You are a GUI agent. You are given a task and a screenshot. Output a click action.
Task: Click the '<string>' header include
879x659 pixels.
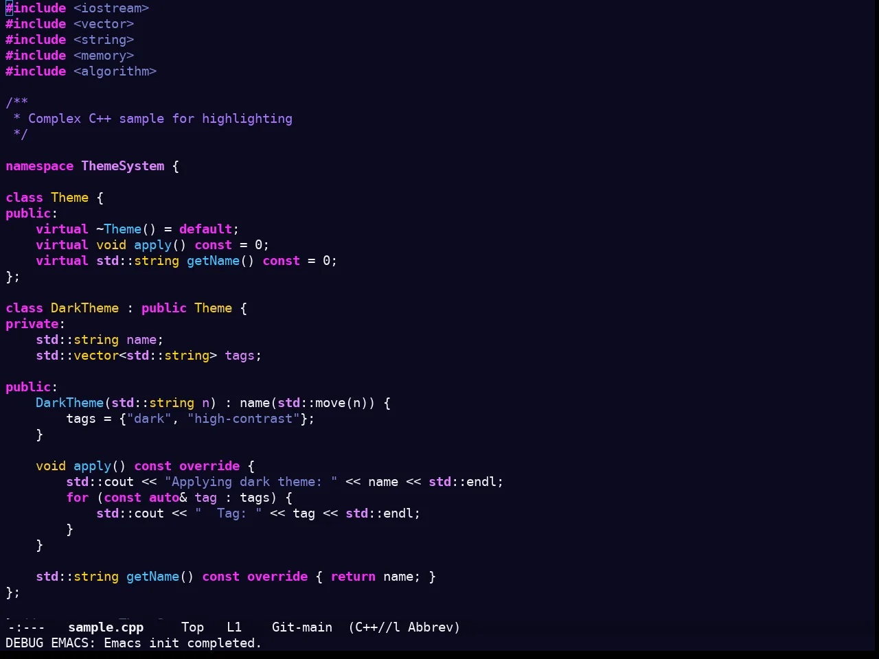point(104,40)
